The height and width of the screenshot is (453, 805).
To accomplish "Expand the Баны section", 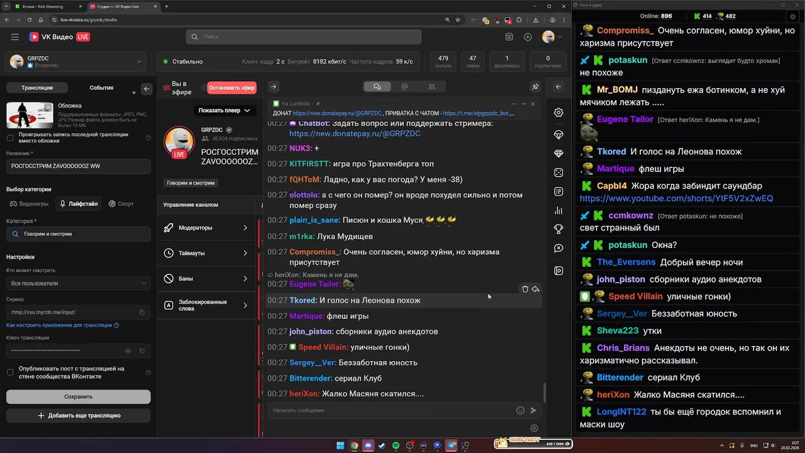I will pos(206,278).
